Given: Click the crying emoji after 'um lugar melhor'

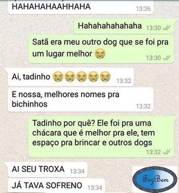Looking at the screenshot, I should coord(100,54).
